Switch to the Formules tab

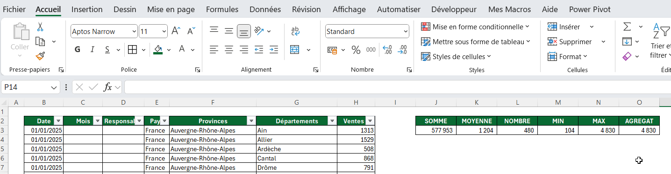pyautogui.click(x=222, y=9)
